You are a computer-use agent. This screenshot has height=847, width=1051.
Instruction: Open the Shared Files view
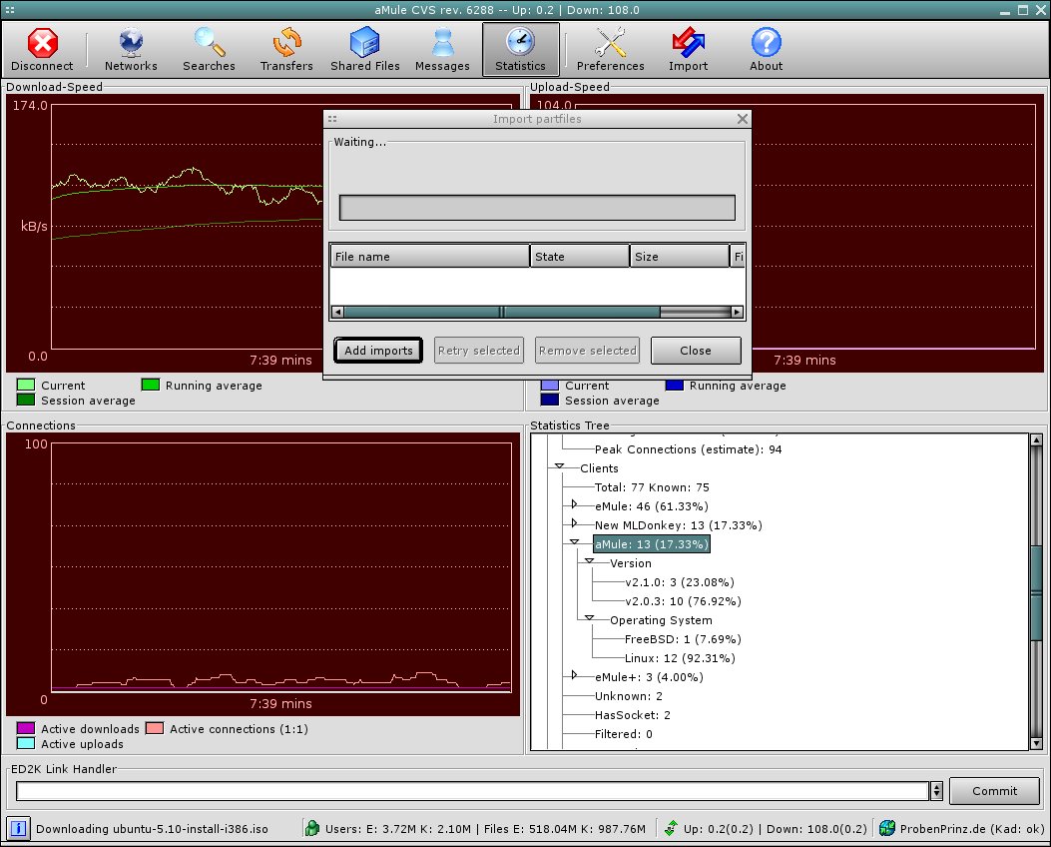tap(364, 50)
